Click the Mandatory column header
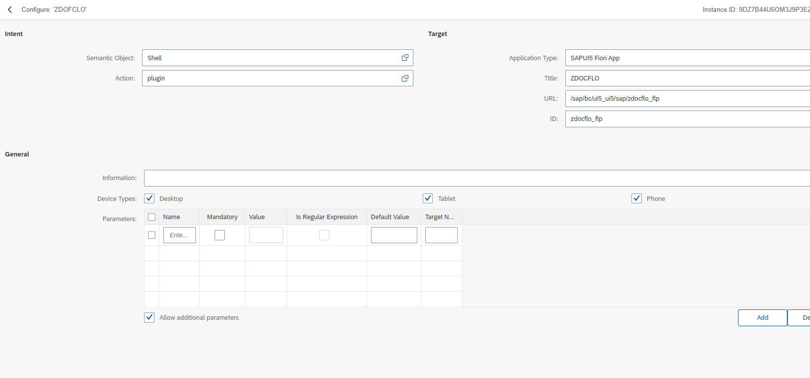 222,217
